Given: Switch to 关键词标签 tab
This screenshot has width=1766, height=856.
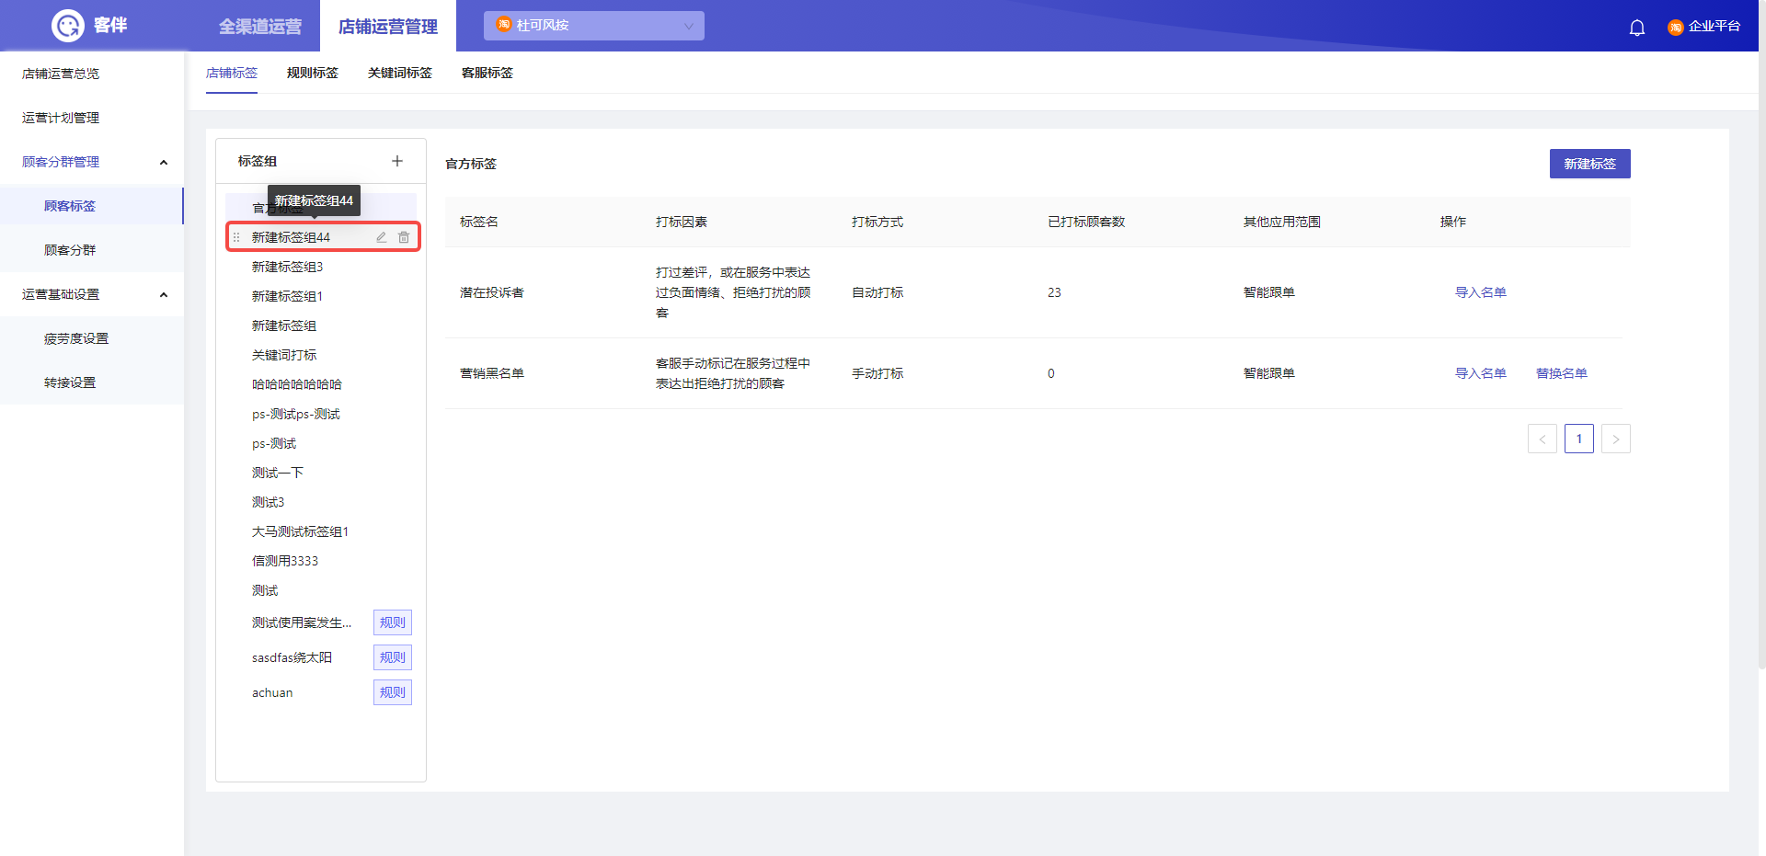Looking at the screenshot, I should click(x=400, y=73).
